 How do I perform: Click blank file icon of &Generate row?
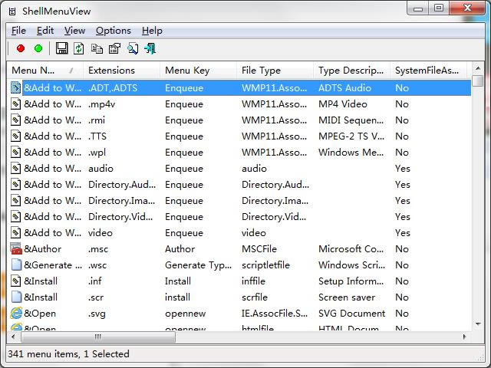[x=16, y=264]
